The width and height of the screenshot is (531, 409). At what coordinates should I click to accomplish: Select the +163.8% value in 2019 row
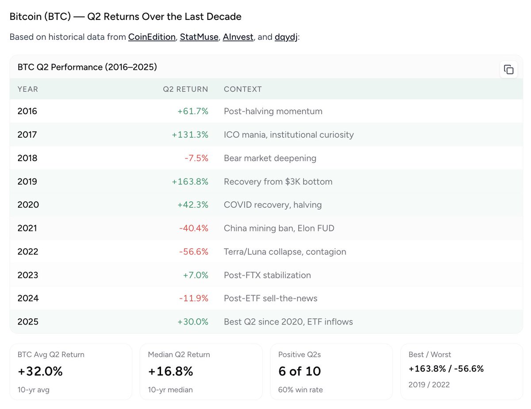click(190, 181)
